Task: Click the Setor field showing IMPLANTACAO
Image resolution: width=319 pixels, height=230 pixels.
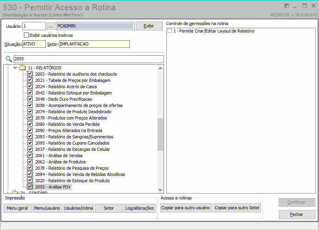Action: coord(95,44)
